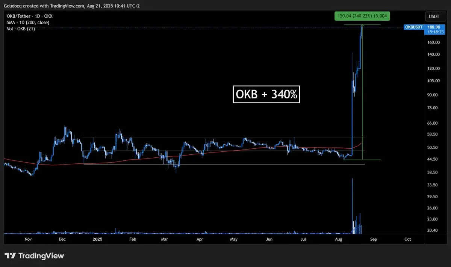Click the Nov label on time axis
The height and width of the screenshot is (267, 451).
pyautogui.click(x=29, y=239)
